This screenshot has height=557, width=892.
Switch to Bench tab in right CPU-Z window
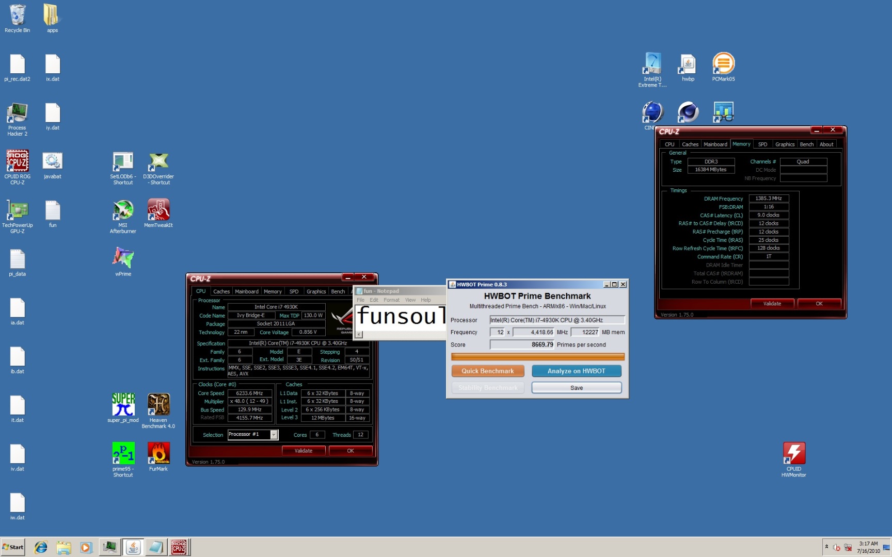point(806,144)
